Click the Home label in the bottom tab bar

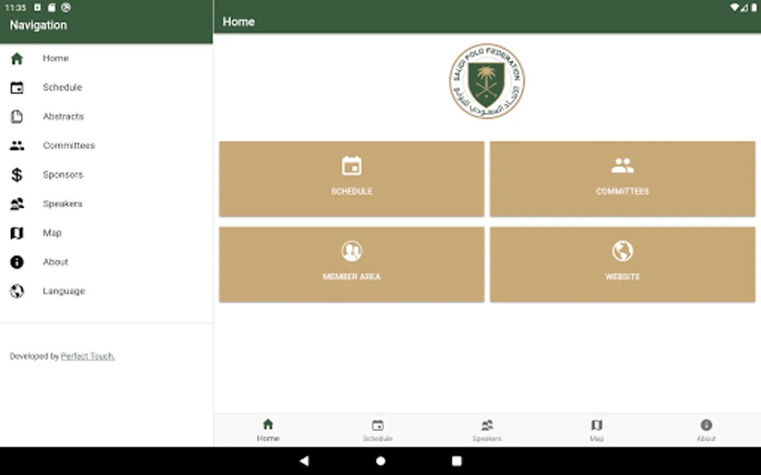pyautogui.click(x=268, y=439)
